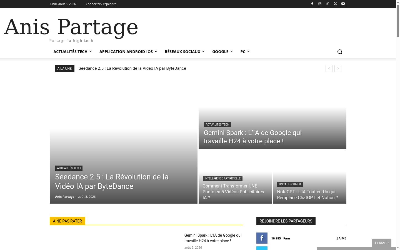
Task: Open the Facebook page icon in top bar
Action: tap(312, 4)
